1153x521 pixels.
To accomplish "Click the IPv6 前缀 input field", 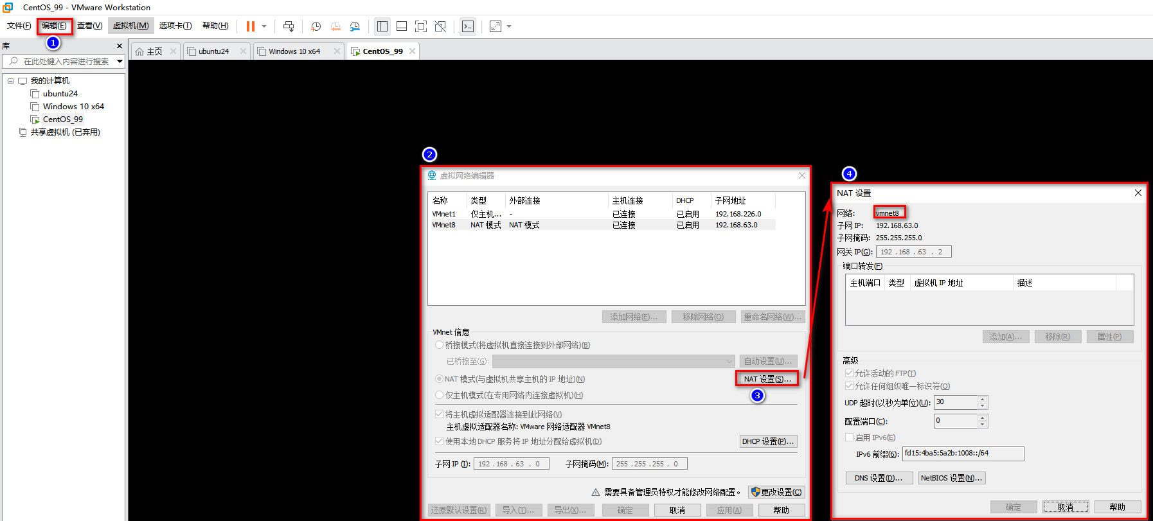I will point(963,454).
